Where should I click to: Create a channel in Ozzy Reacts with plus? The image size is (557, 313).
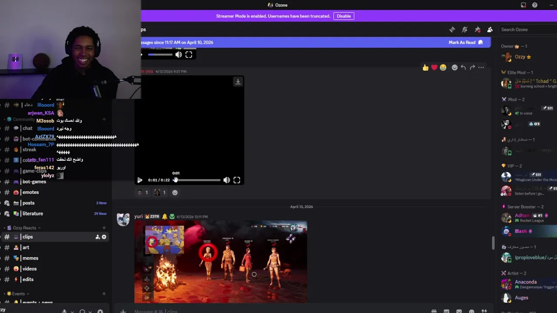104,228
